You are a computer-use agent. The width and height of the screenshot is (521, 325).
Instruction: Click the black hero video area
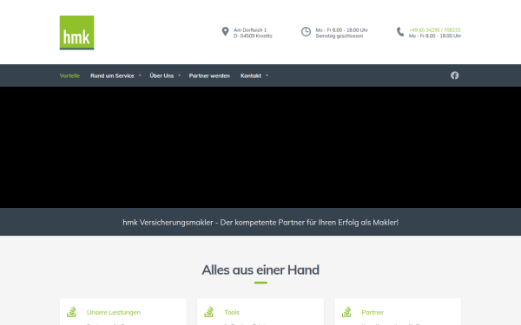tap(260, 147)
